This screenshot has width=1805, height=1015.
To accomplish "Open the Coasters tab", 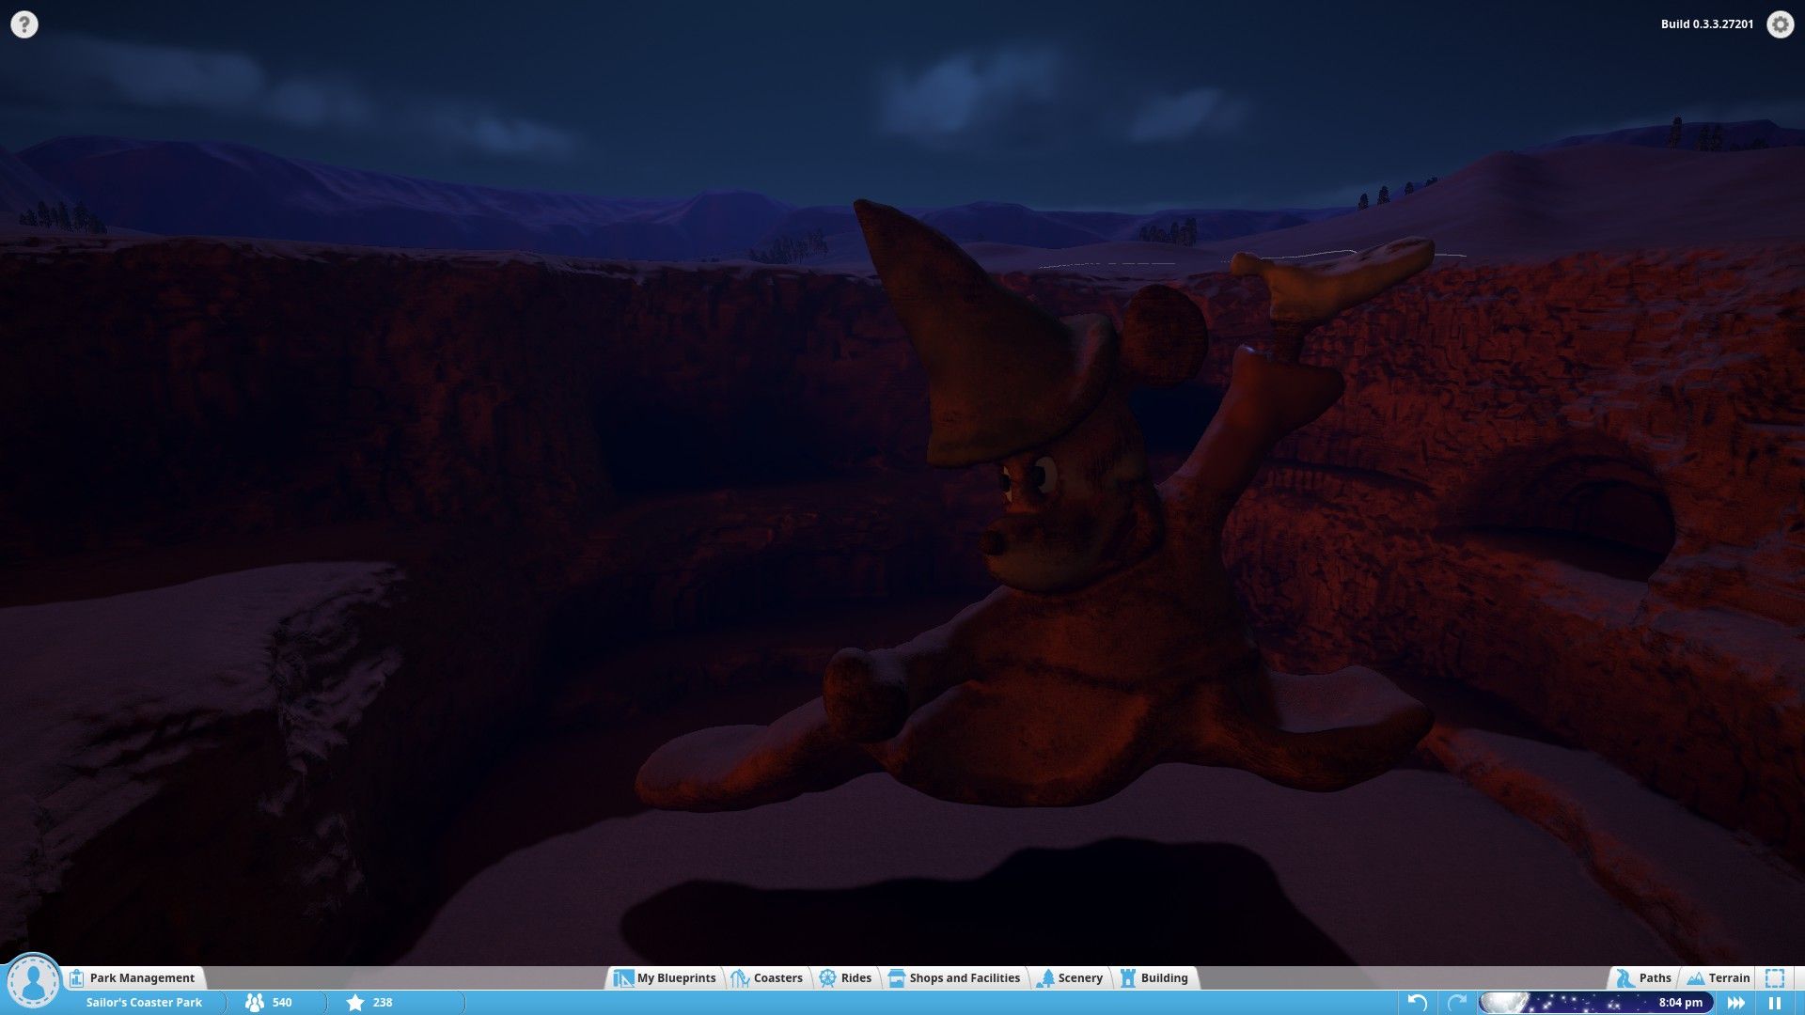I will pyautogui.click(x=767, y=978).
